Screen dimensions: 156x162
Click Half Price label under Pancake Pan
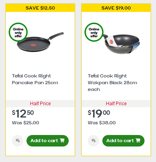pyautogui.click(x=40, y=104)
